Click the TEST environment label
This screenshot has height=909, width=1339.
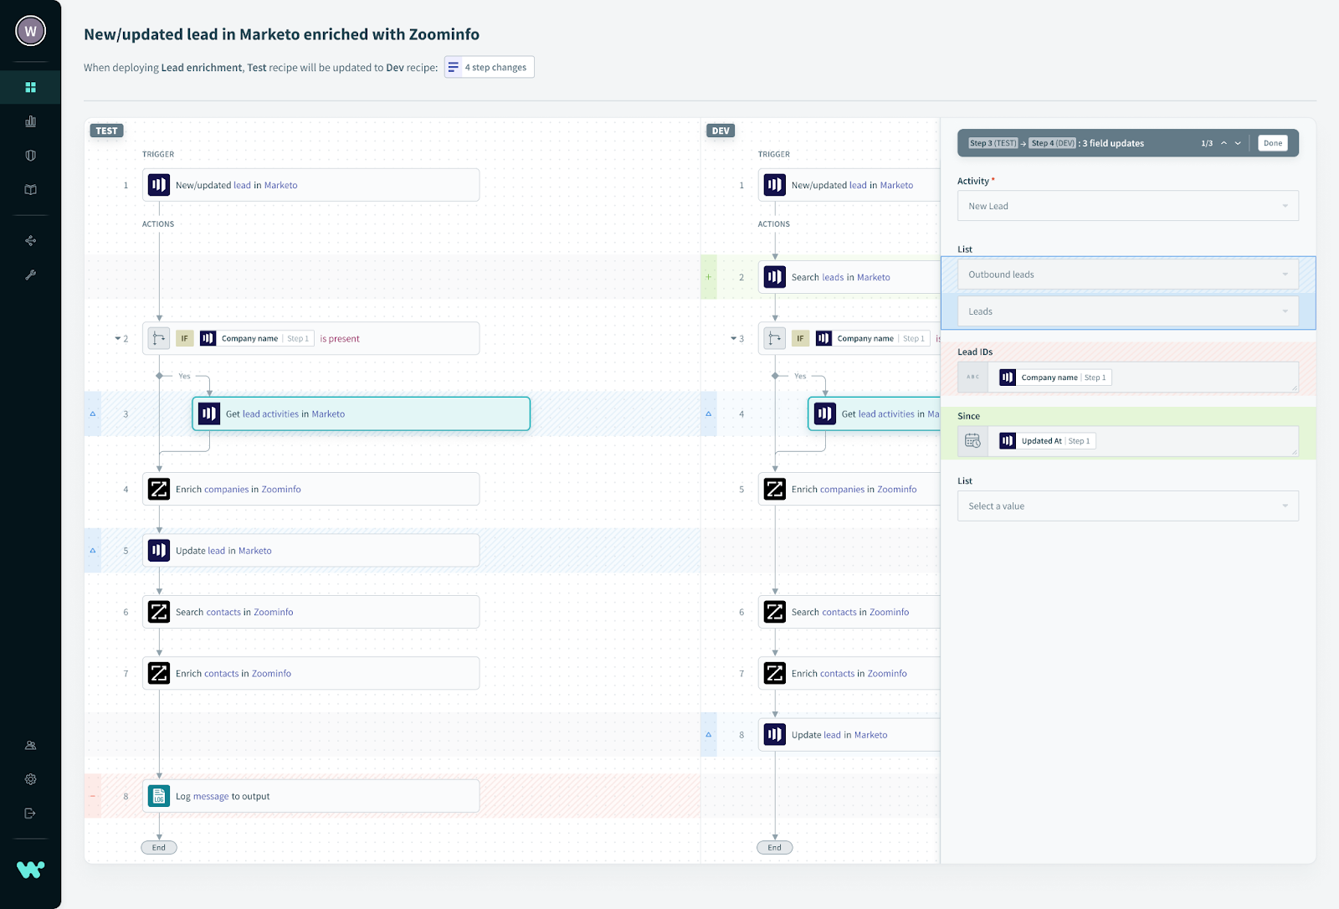click(x=106, y=131)
